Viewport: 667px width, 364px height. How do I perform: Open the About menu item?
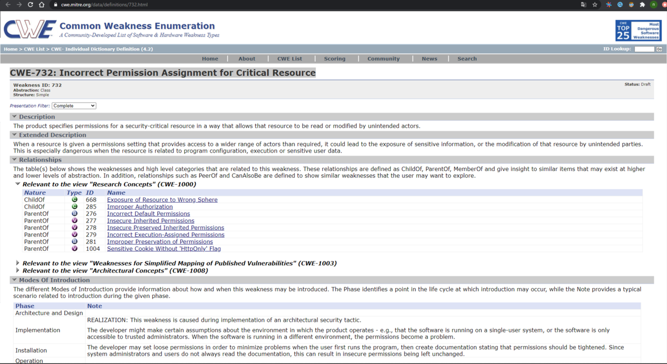pos(247,59)
